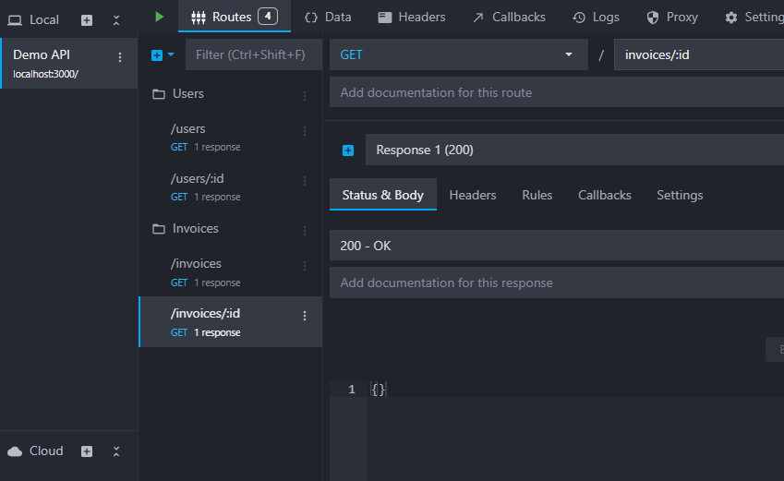Collapse the Cloud environments section

[x=116, y=451]
